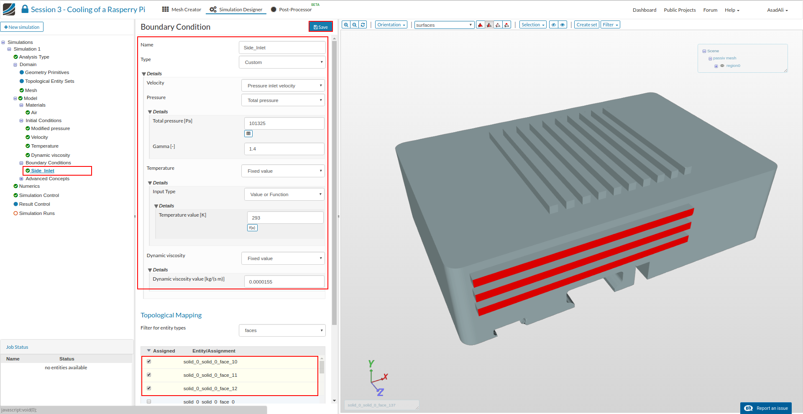Open the table icon under Total pressure
The width and height of the screenshot is (803, 414).
[x=248, y=134]
